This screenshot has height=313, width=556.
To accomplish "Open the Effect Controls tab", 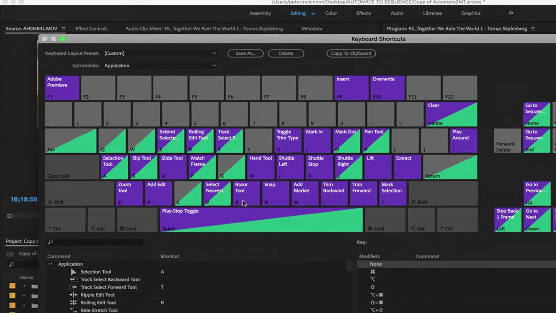I will pos(91,29).
